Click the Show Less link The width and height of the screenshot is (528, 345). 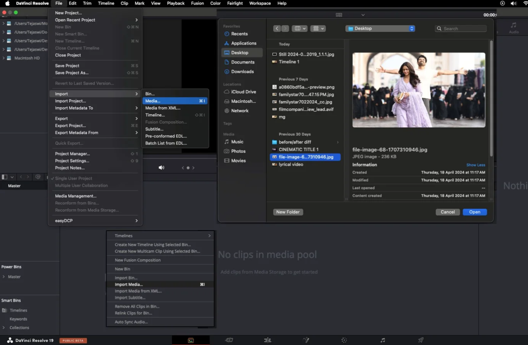click(475, 165)
